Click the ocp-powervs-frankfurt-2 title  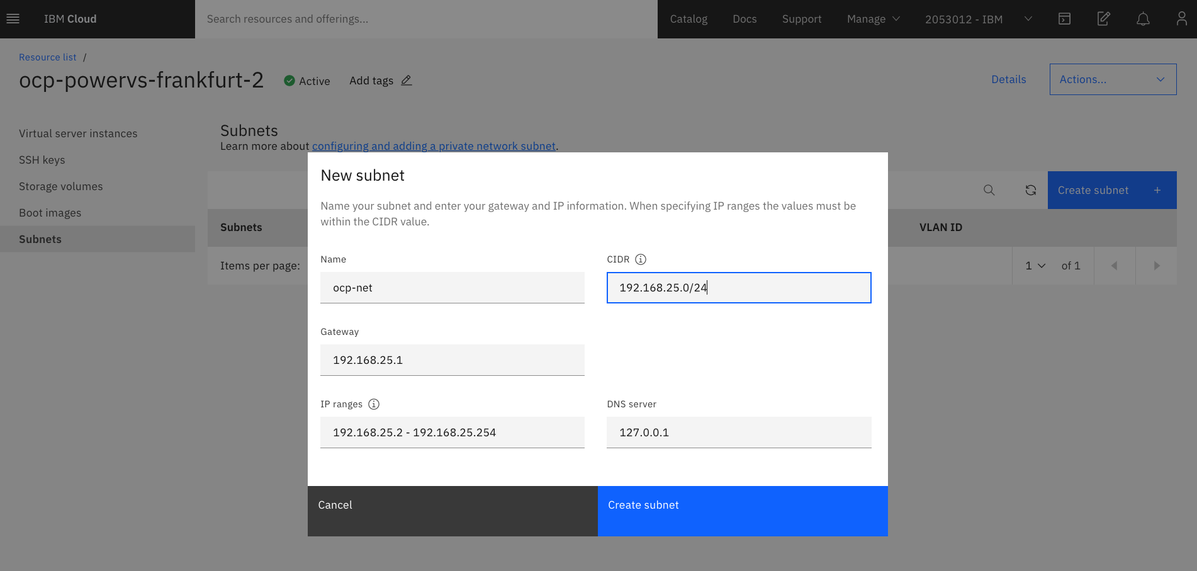[x=142, y=80]
